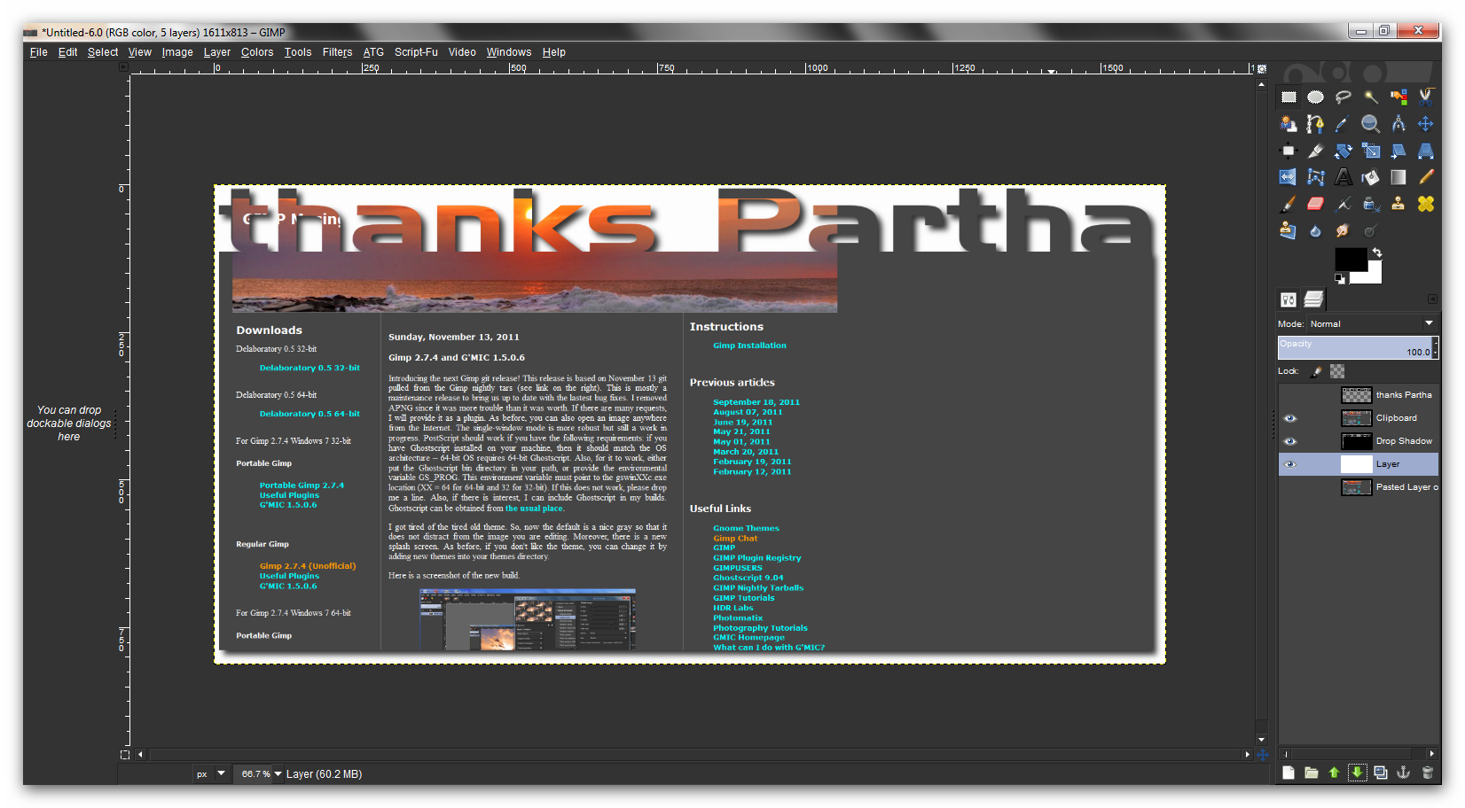
Task: Activate the Paths pen tool
Action: tap(1316, 124)
